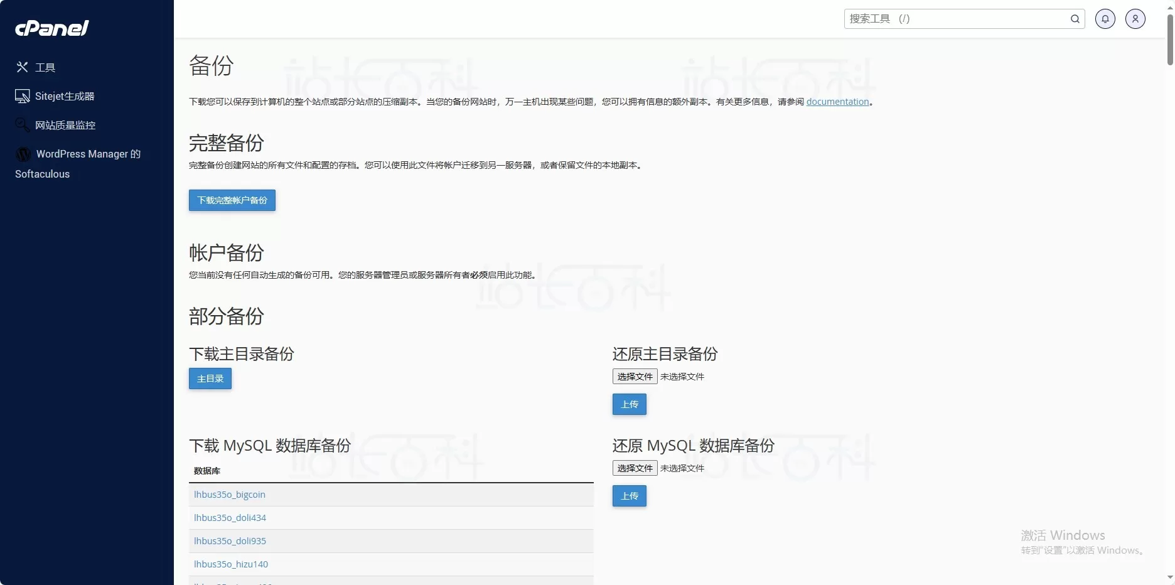The image size is (1175, 585).
Task: Select the lhbus35o_hizu140 database
Action: tap(231, 564)
